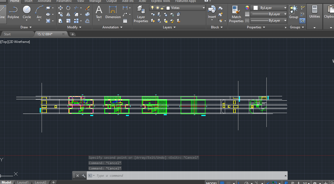Viewport: 334px width, 184px height.
Task: Expand the Annotation panel
Action: tap(112, 27)
